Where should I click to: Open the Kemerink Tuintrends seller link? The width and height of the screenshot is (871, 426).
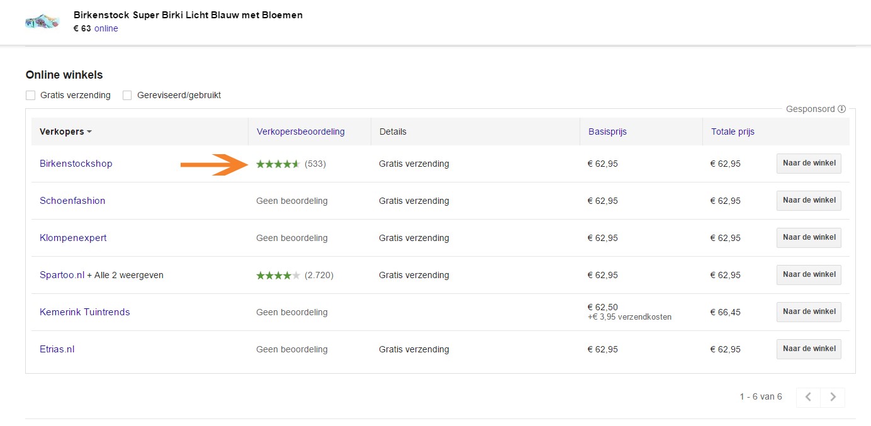click(85, 312)
